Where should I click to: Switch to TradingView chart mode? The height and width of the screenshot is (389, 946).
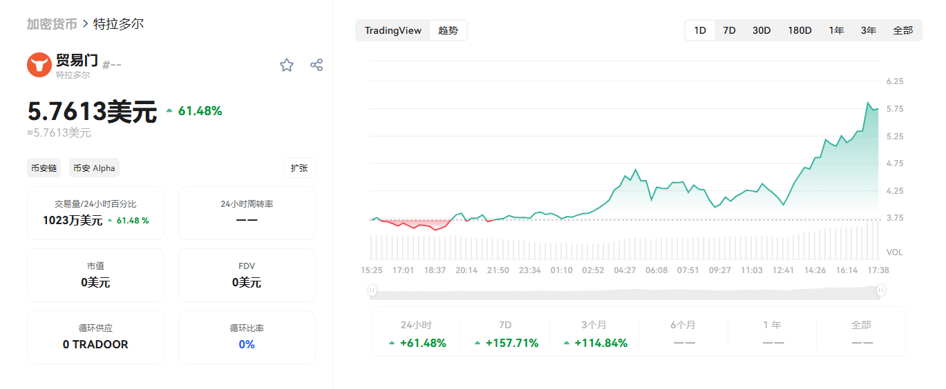tap(392, 30)
